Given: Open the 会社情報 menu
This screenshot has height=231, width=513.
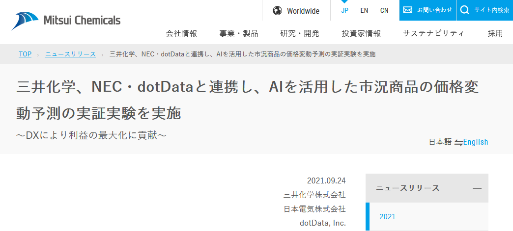Looking at the screenshot, I should (x=182, y=33).
